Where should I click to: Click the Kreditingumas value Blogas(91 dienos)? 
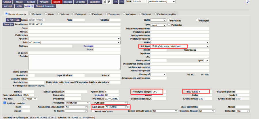point(37,86)
